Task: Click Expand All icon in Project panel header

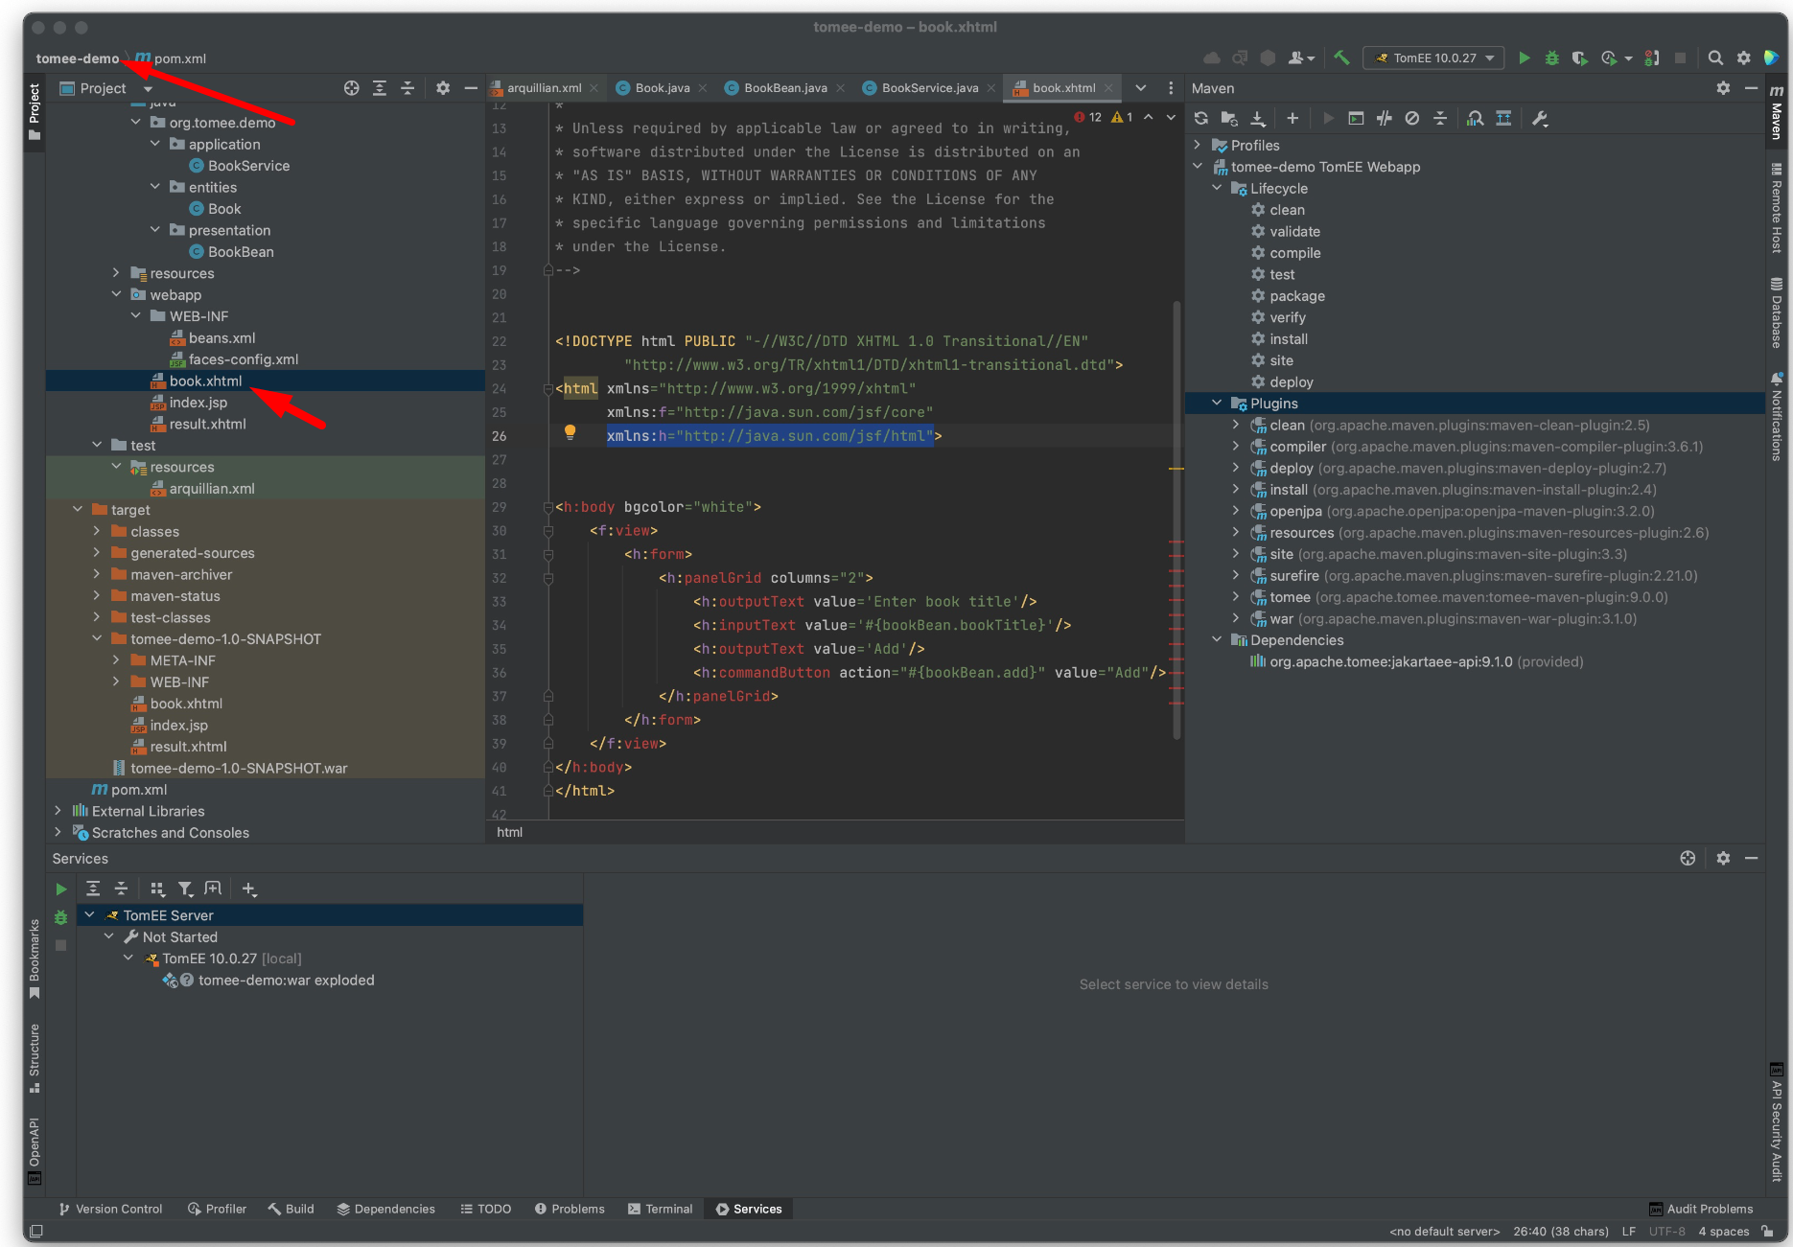Action: 380,88
